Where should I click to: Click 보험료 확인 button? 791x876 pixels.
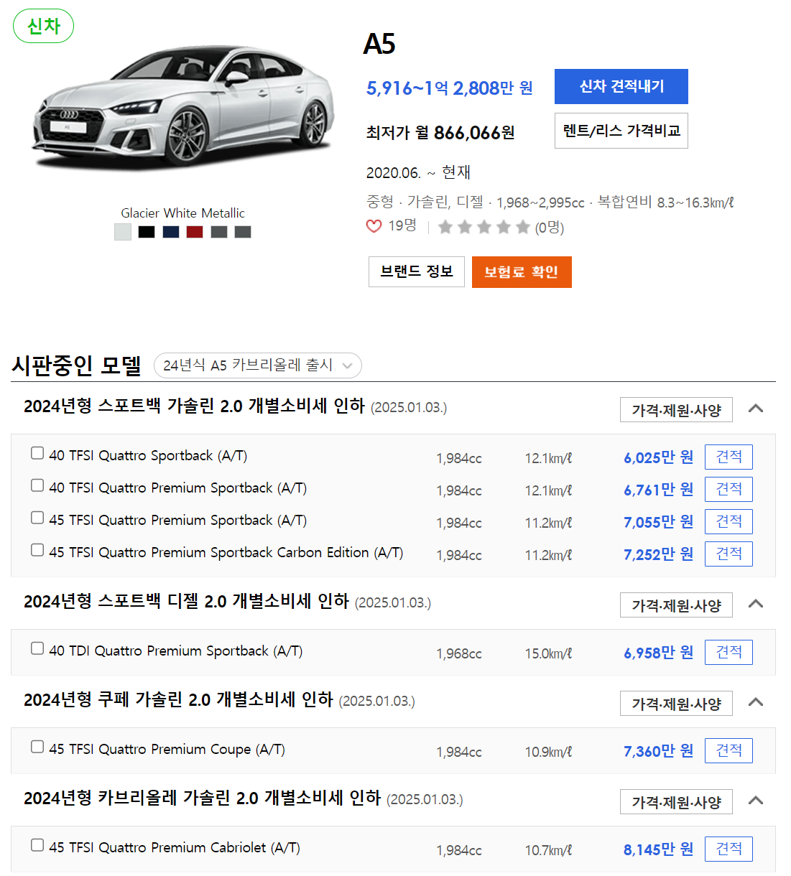coord(522,272)
